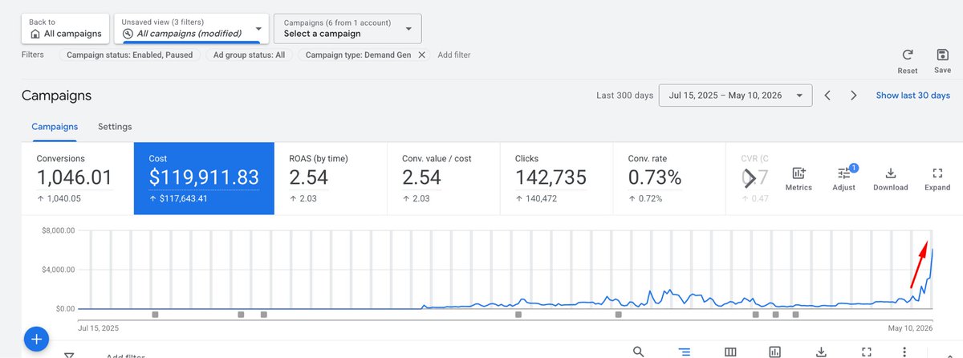963x358 pixels.
Task: Select the Conversions scorecard
Action: pos(77,179)
